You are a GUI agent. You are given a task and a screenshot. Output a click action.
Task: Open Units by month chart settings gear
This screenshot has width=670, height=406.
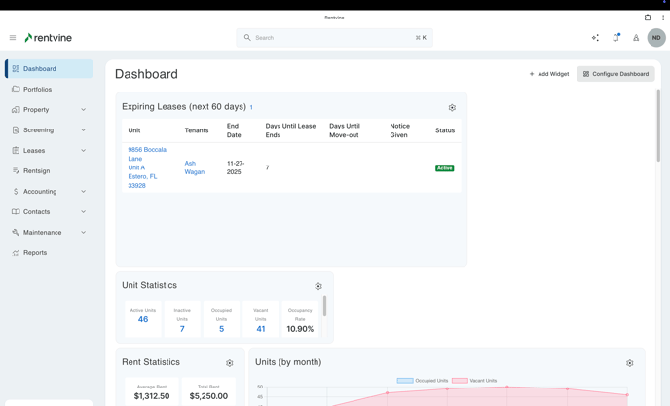pos(630,363)
